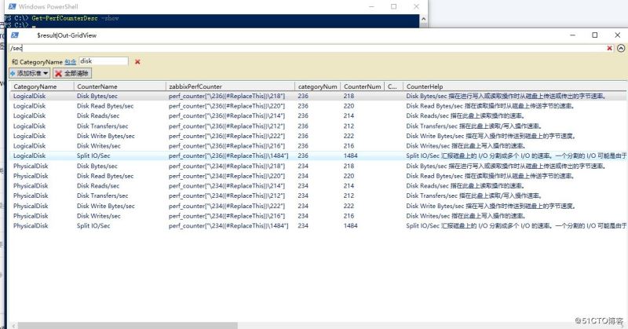The width and height of the screenshot is (628, 329).
Task: Click the clear search X icon in filter box
Action: (x=609, y=48)
